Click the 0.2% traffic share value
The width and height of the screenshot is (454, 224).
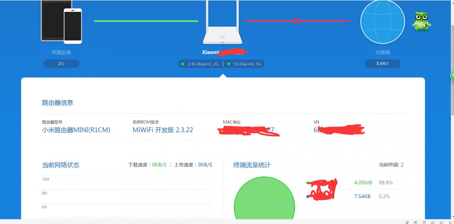pos(384,196)
